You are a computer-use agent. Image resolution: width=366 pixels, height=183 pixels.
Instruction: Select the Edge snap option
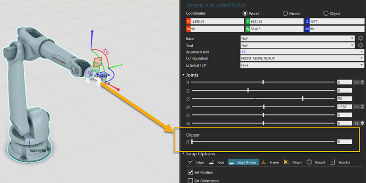(196, 162)
